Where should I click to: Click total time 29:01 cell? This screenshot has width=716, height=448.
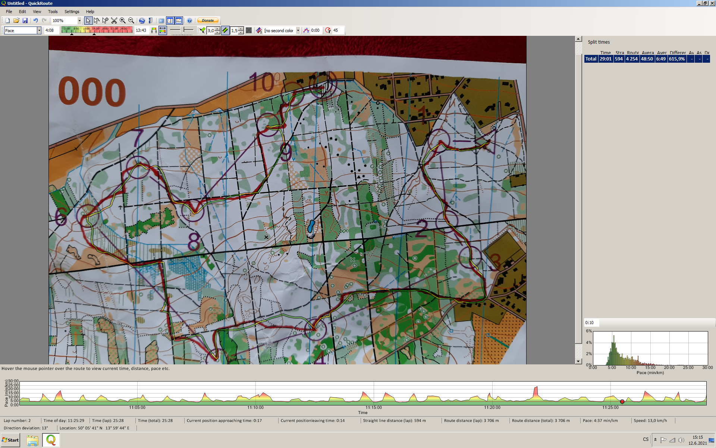(x=606, y=59)
